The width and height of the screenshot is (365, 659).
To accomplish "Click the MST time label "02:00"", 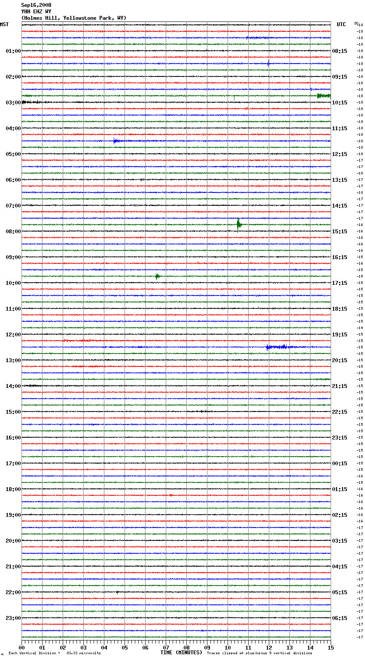I will (x=13, y=77).
